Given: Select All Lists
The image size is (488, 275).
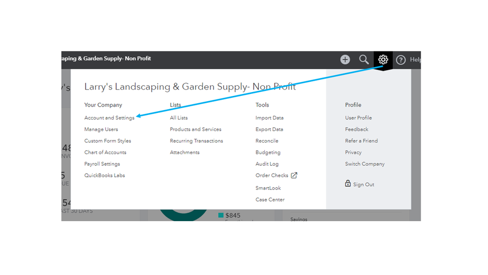Looking at the screenshot, I should point(179,118).
